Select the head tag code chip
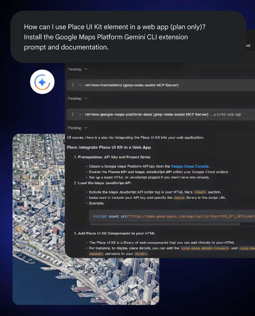Viewport: 255px width, 316px height. pos(200,192)
